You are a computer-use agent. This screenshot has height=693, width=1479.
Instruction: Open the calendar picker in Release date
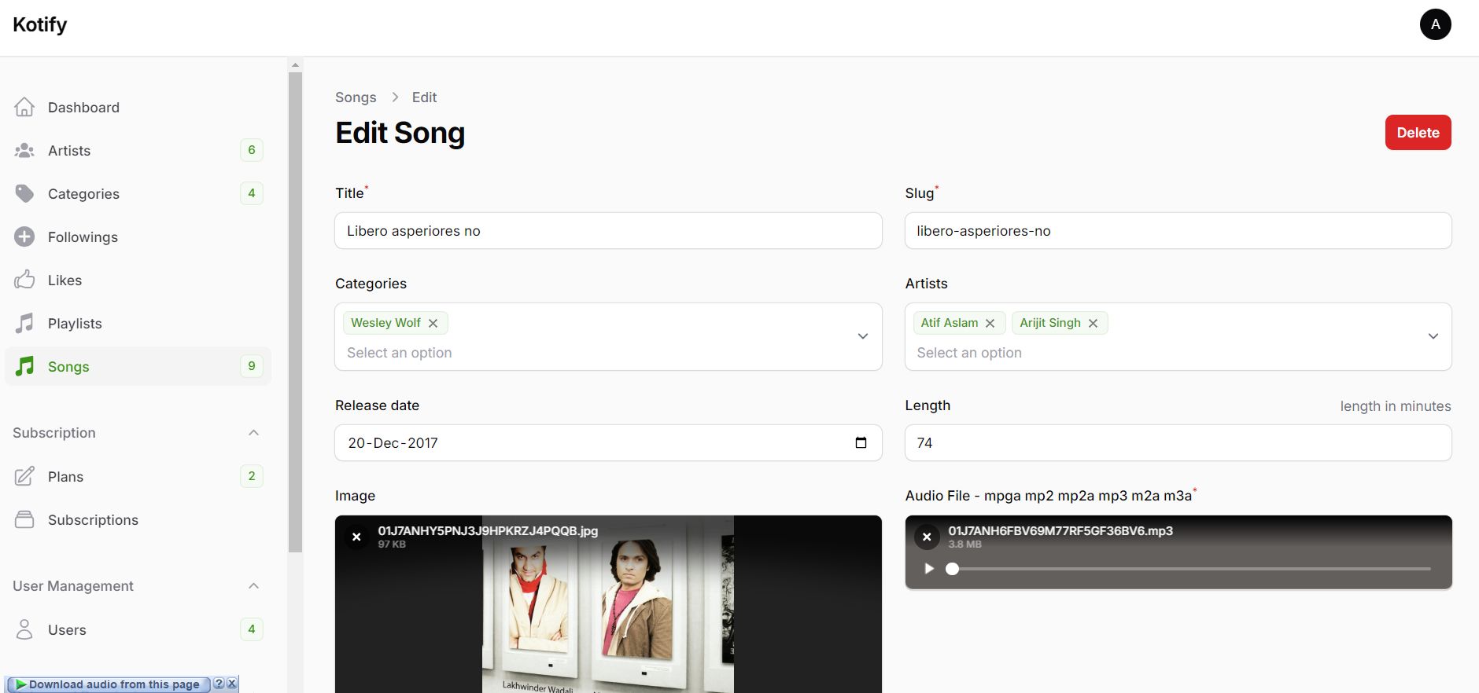(861, 443)
